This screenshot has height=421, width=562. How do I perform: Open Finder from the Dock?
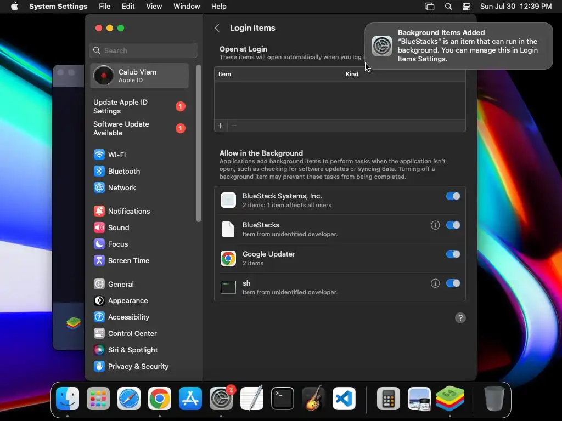[68, 399]
